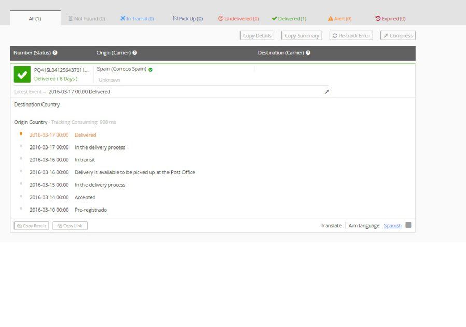Click the Copy Link button

[x=70, y=226]
